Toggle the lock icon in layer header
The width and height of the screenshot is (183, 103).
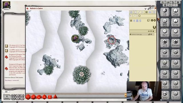pos(153,31)
